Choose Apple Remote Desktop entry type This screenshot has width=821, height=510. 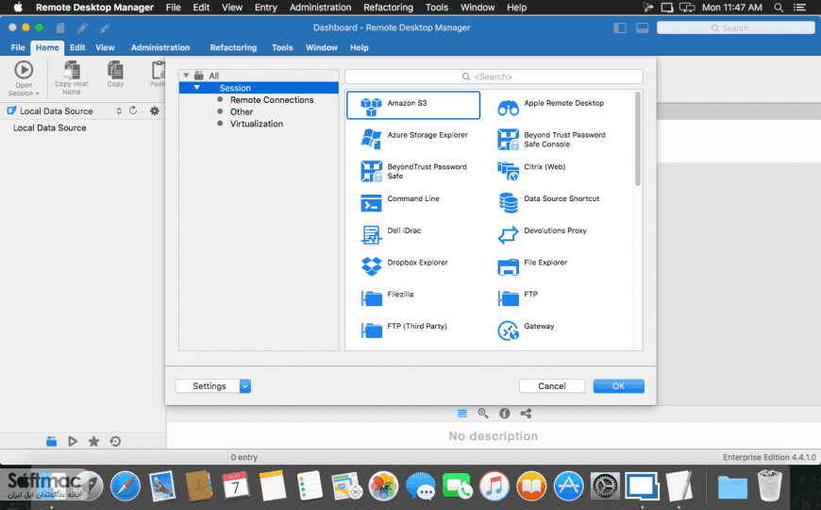point(550,106)
